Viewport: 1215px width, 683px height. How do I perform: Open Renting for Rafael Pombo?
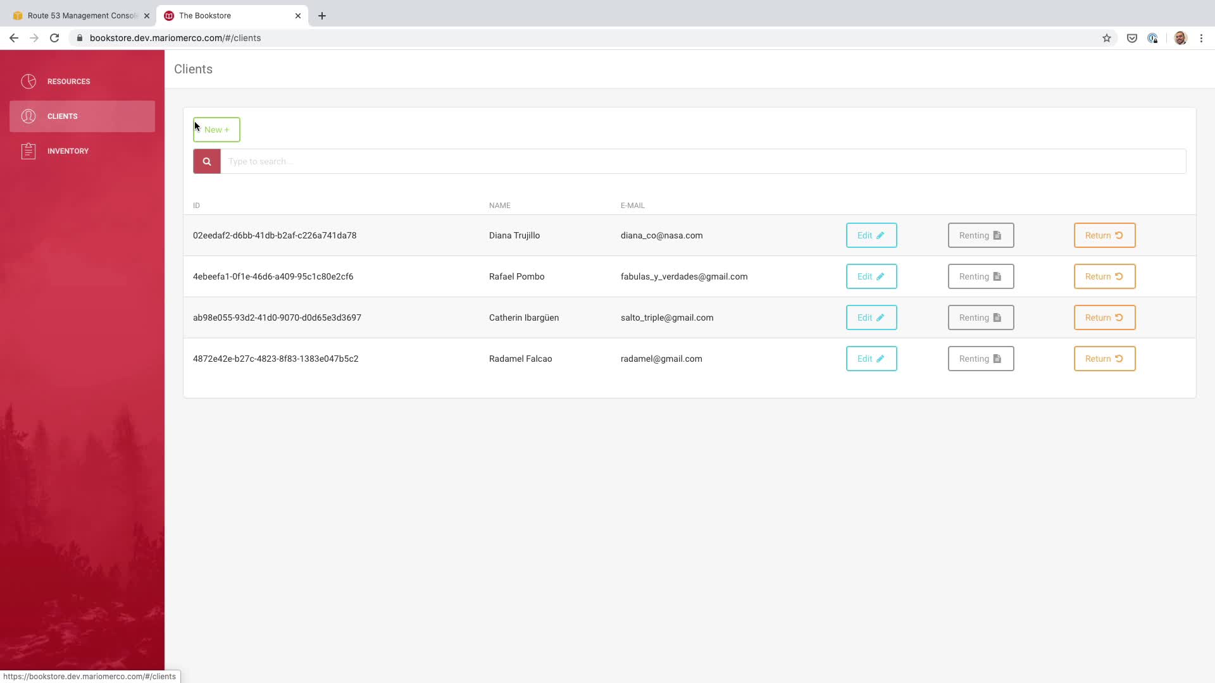980,276
